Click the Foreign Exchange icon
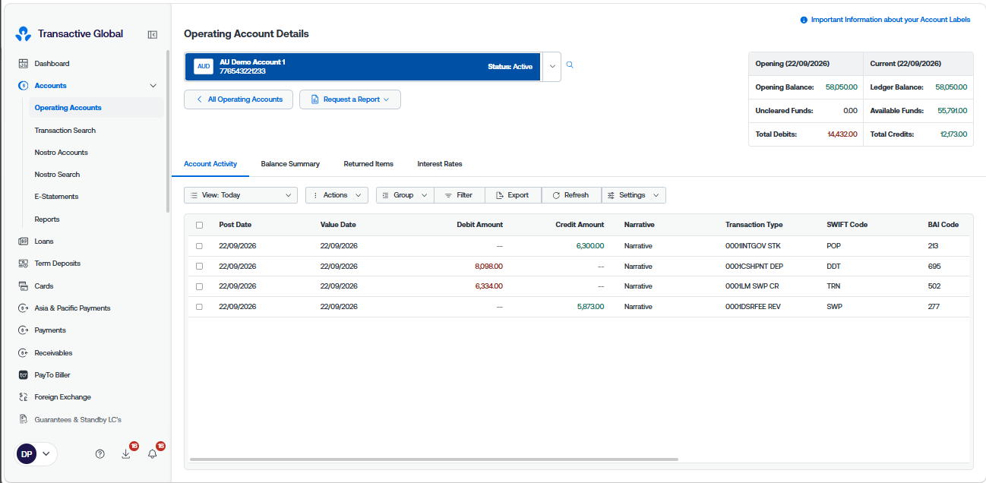The height and width of the screenshot is (483, 986). (x=23, y=397)
